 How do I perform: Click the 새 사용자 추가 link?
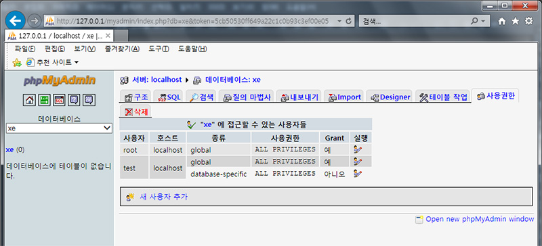pos(163,197)
